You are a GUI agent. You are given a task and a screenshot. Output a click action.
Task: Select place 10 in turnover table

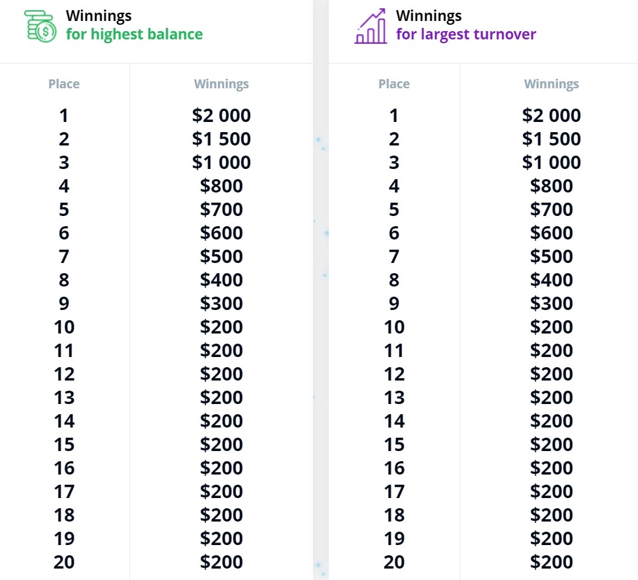click(394, 327)
